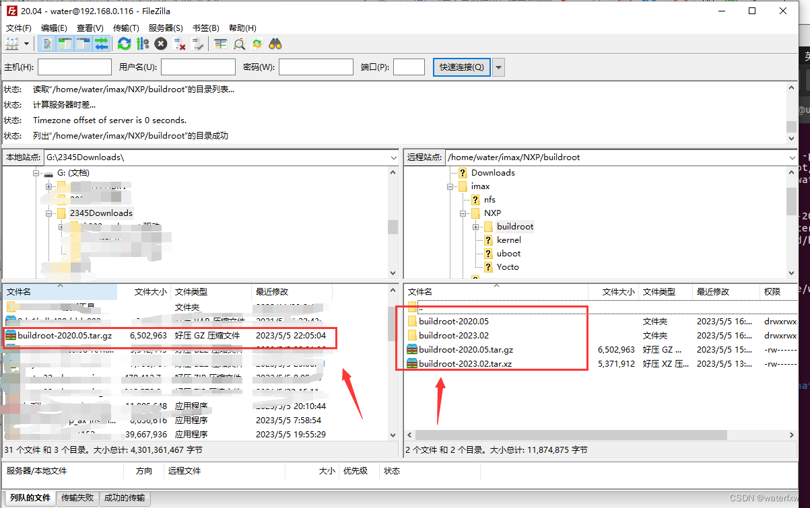Cancel the current operation

[x=160, y=44]
